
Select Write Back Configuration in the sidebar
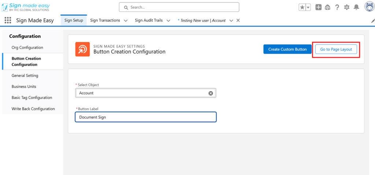tap(33, 109)
